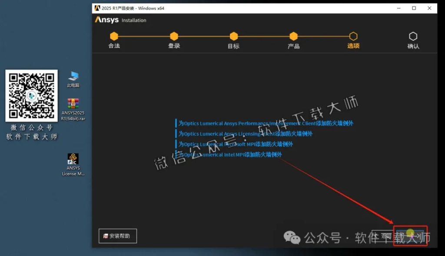The height and width of the screenshot is (256, 445).
Task: Toggle firewall exception for Intel MPI
Action: tap(176, 155)
